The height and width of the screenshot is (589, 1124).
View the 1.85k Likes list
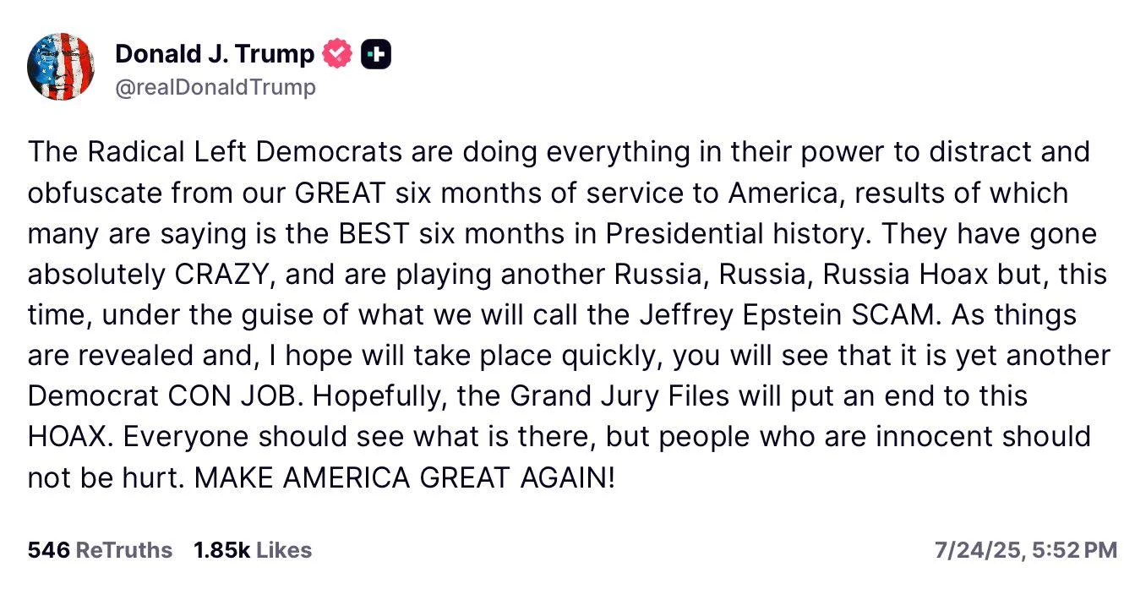tap(252, 550)
